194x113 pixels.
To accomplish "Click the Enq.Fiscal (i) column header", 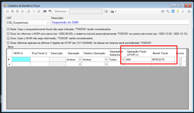I will tap(40, 53).
